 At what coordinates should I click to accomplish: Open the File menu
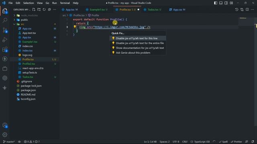10,3
